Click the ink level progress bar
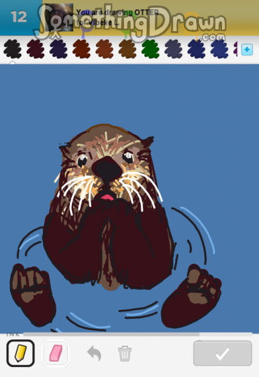The width and height of the screenshot is (259, 377). 137,334
